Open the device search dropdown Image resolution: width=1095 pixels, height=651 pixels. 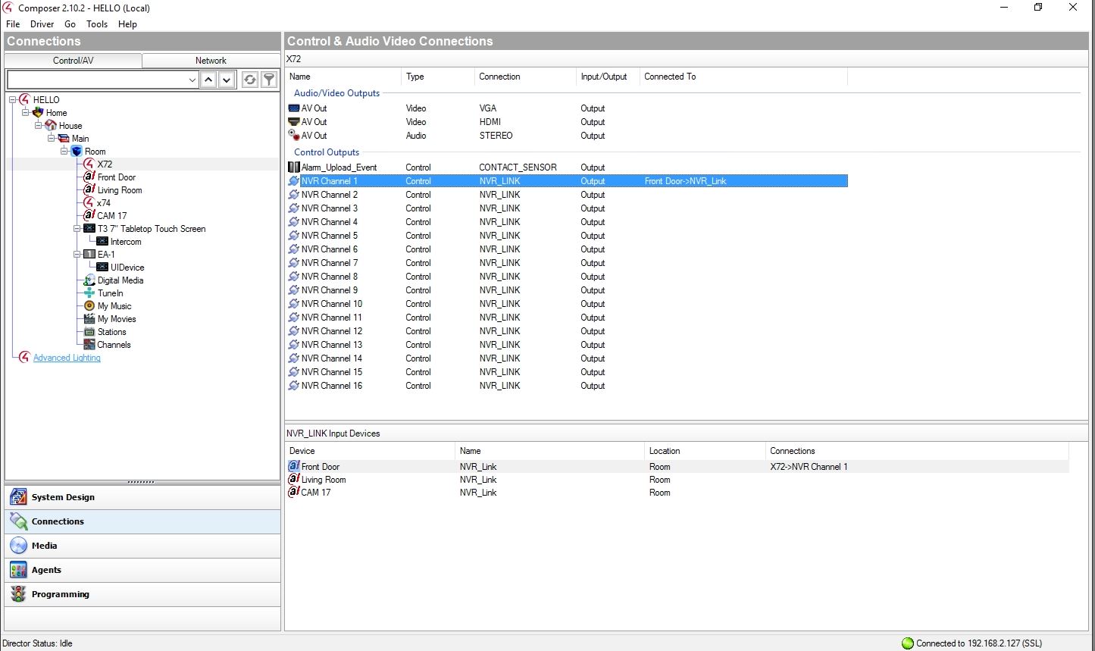192,80
